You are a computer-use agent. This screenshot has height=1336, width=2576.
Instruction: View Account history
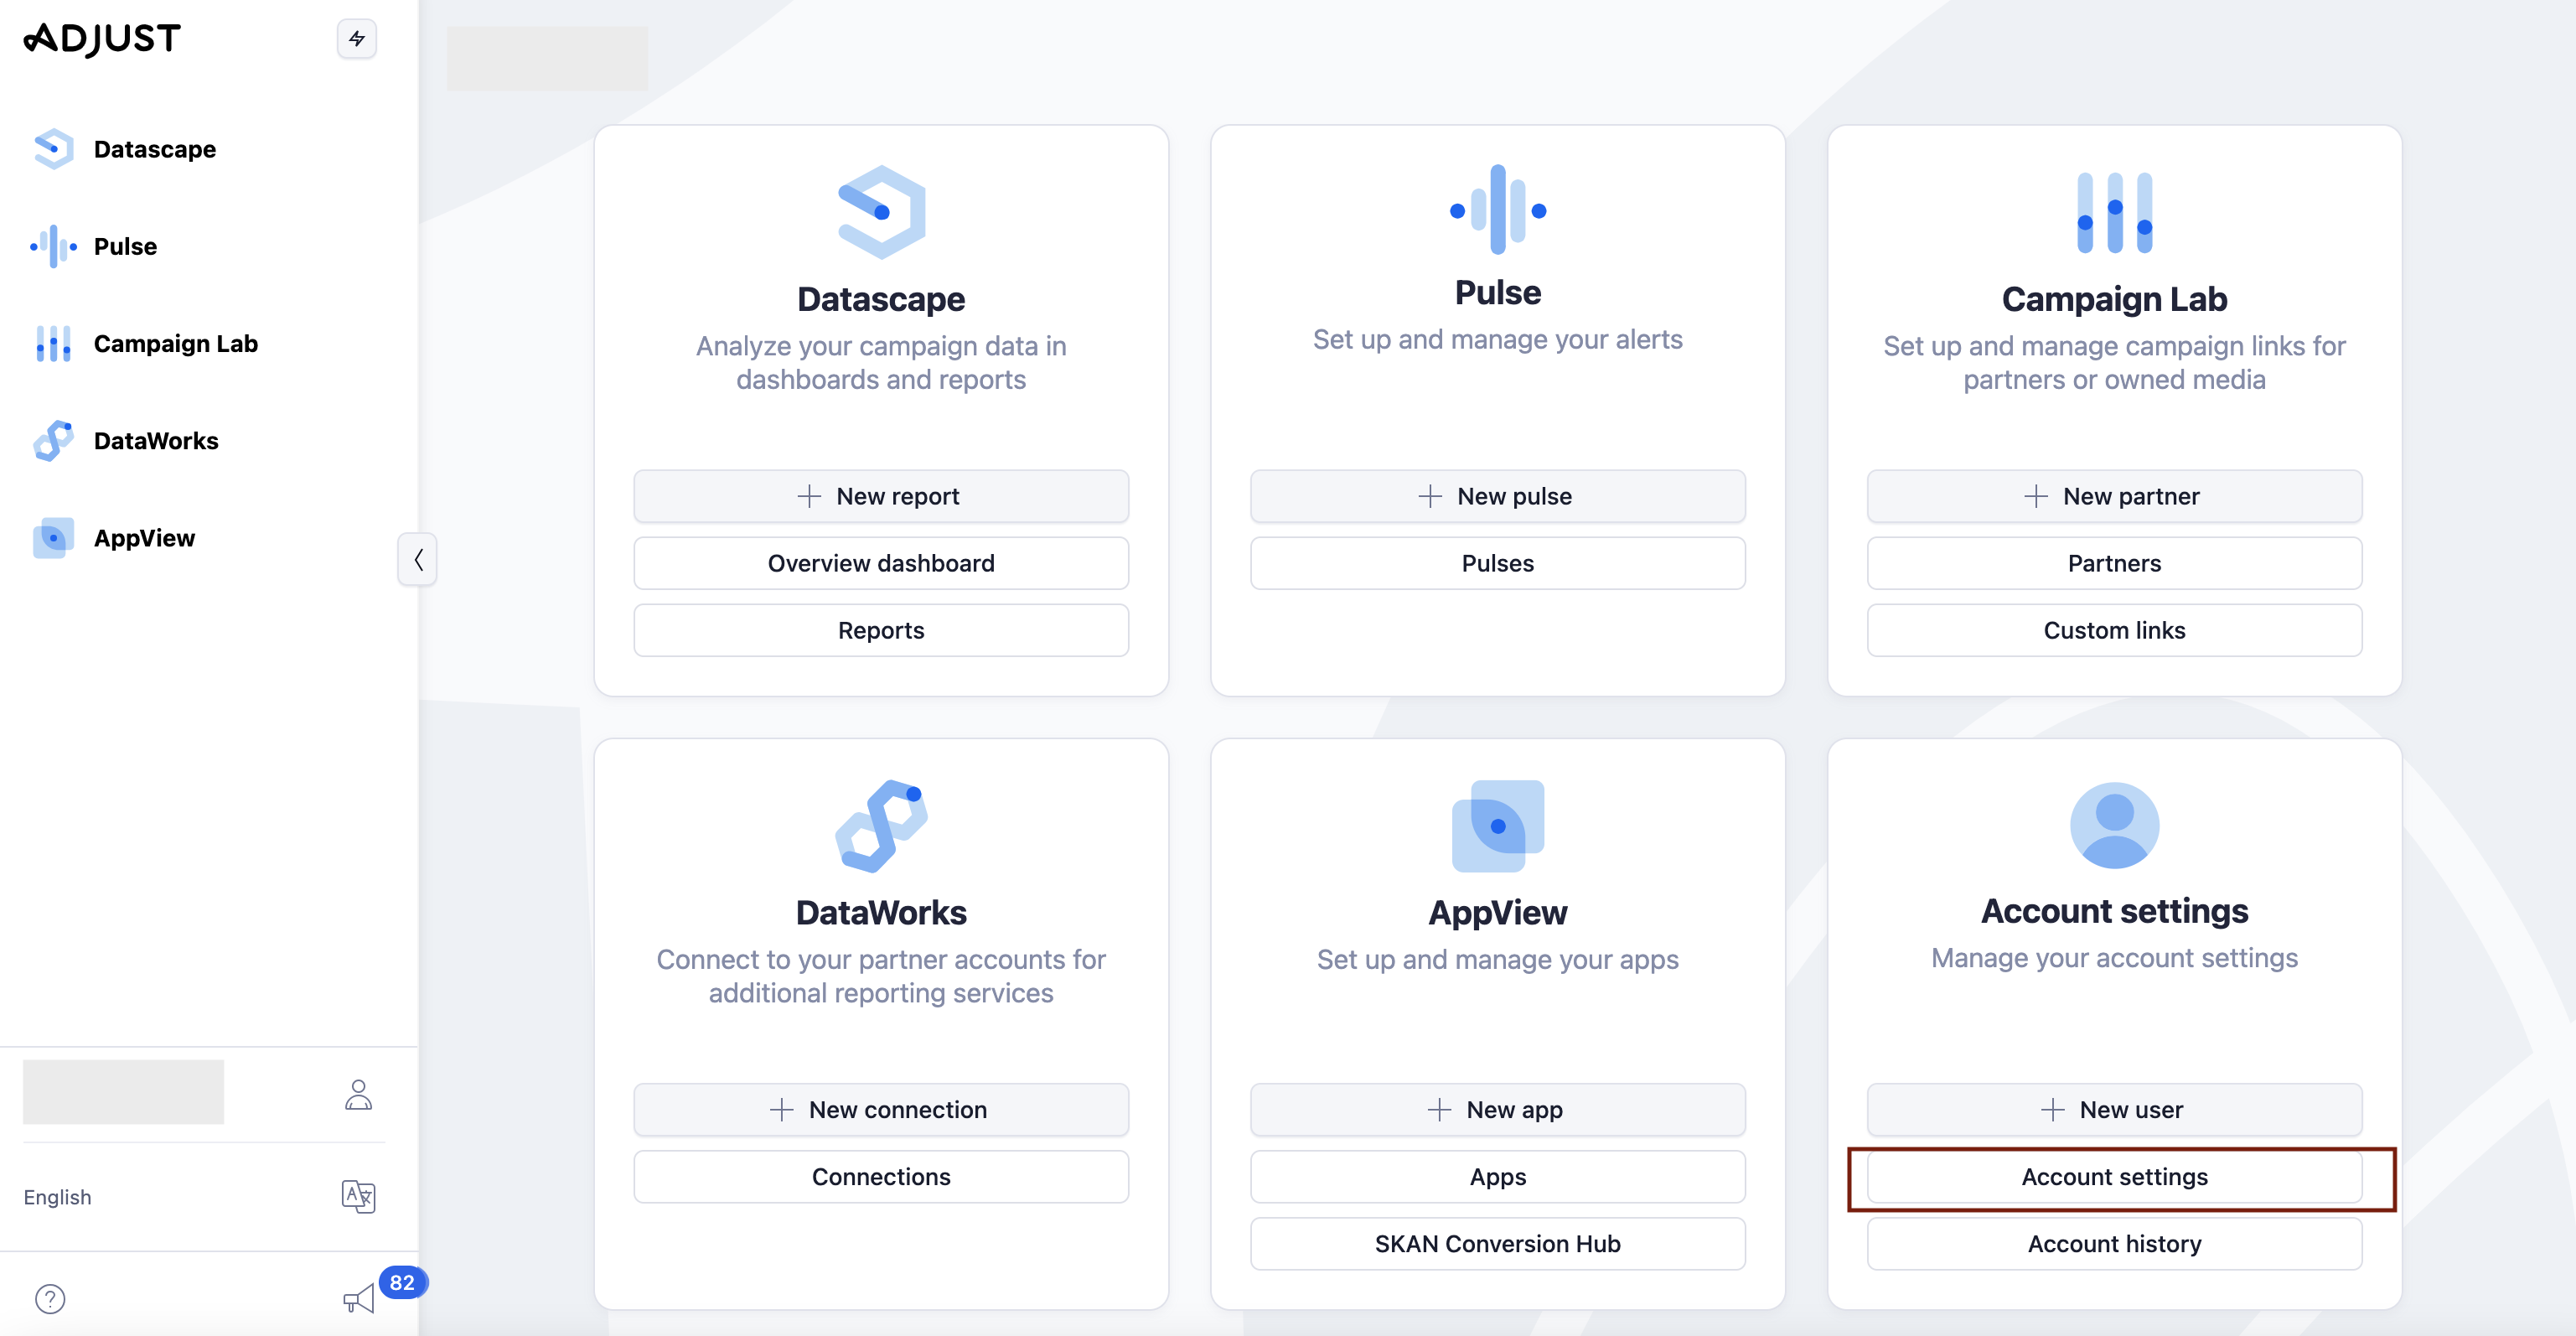(2113, 1243)
